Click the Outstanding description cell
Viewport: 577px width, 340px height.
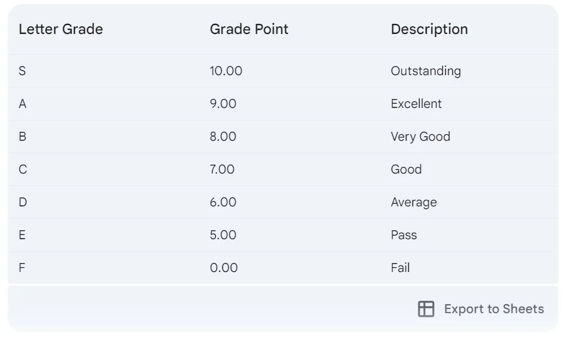pos(426,71)
